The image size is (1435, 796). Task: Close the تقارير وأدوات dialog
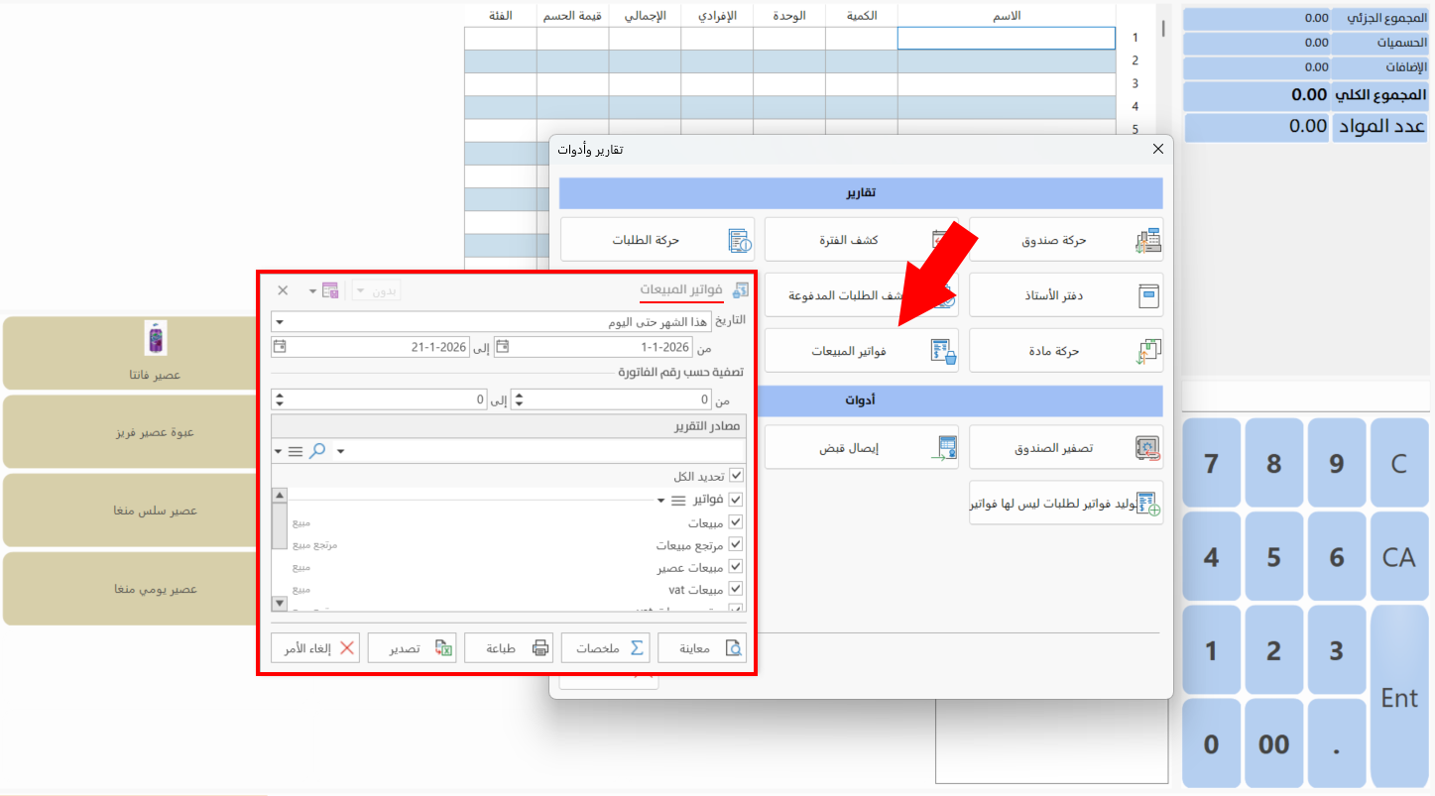(1157, 150)
